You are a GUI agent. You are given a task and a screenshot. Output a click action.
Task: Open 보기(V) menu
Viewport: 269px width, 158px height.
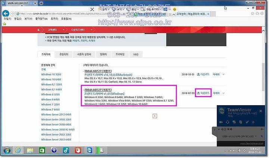pyautogui.click(x=28, y=19)
